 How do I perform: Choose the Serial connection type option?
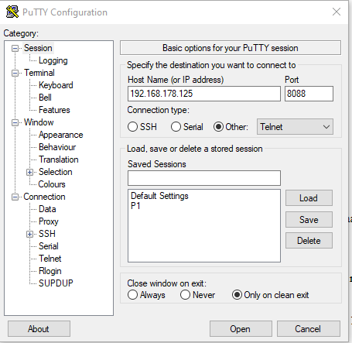click(x=176, y=127)
